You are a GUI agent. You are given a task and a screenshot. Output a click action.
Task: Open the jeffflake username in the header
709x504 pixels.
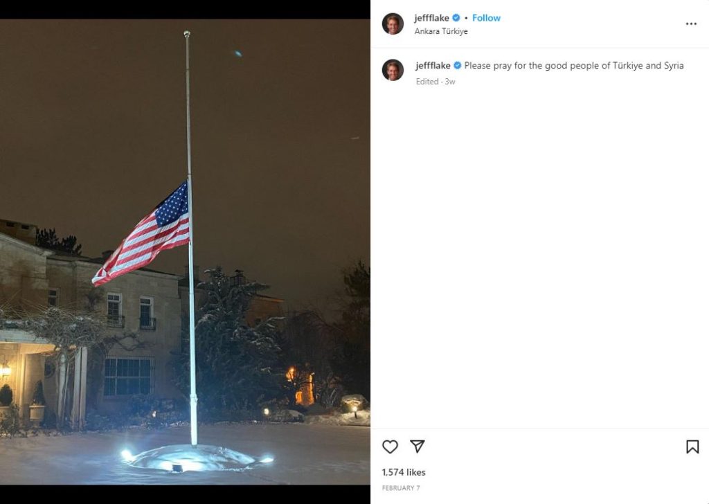(431, 17)
